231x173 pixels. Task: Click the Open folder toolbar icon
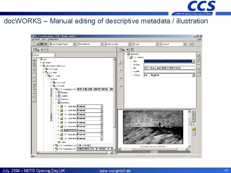[38, 44]
